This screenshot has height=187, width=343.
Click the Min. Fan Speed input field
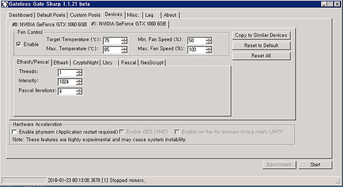197,40
